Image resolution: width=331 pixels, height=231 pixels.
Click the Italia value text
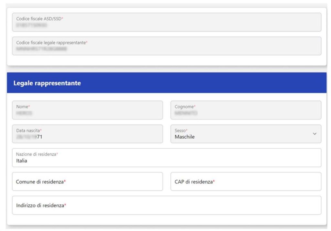[22, 161]
